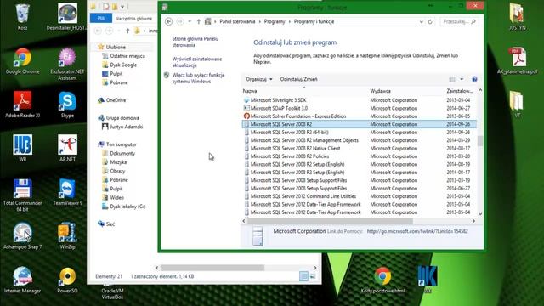
Task: Open the Plik tab in File Explorer
Action: tap(101, 18)
